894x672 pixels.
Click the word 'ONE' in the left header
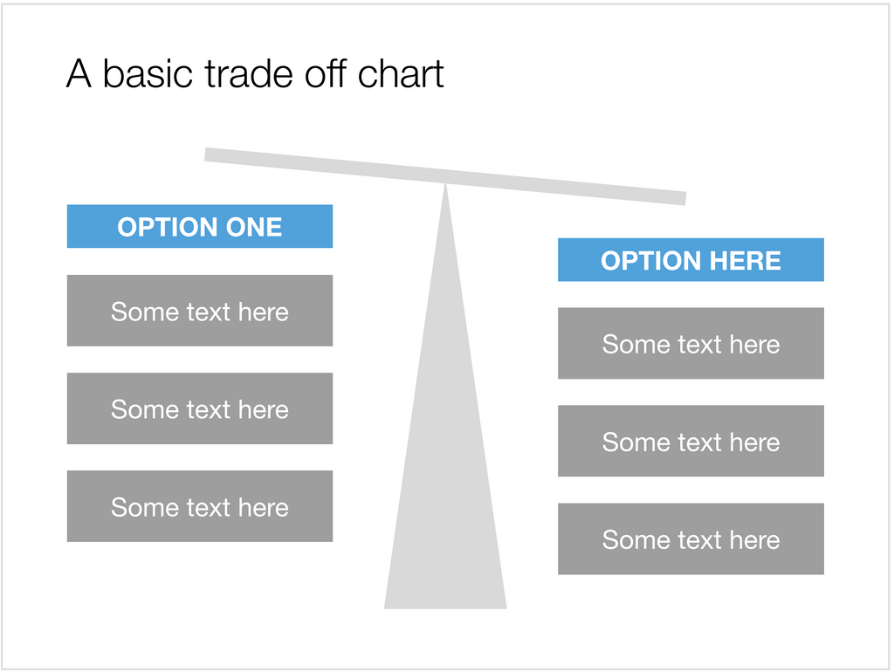(x=254, y=227)
